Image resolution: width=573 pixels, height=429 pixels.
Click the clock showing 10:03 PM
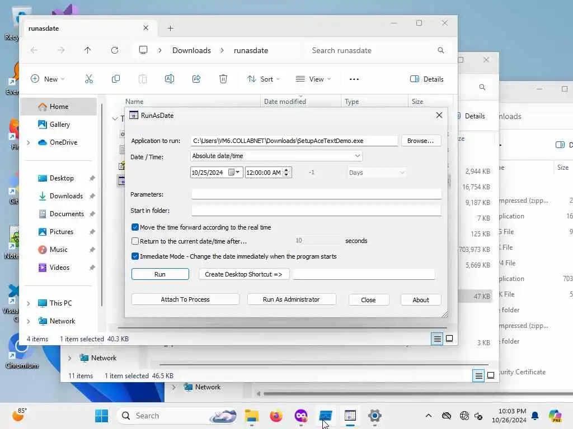pyautogui.click(x=509, y=416)
